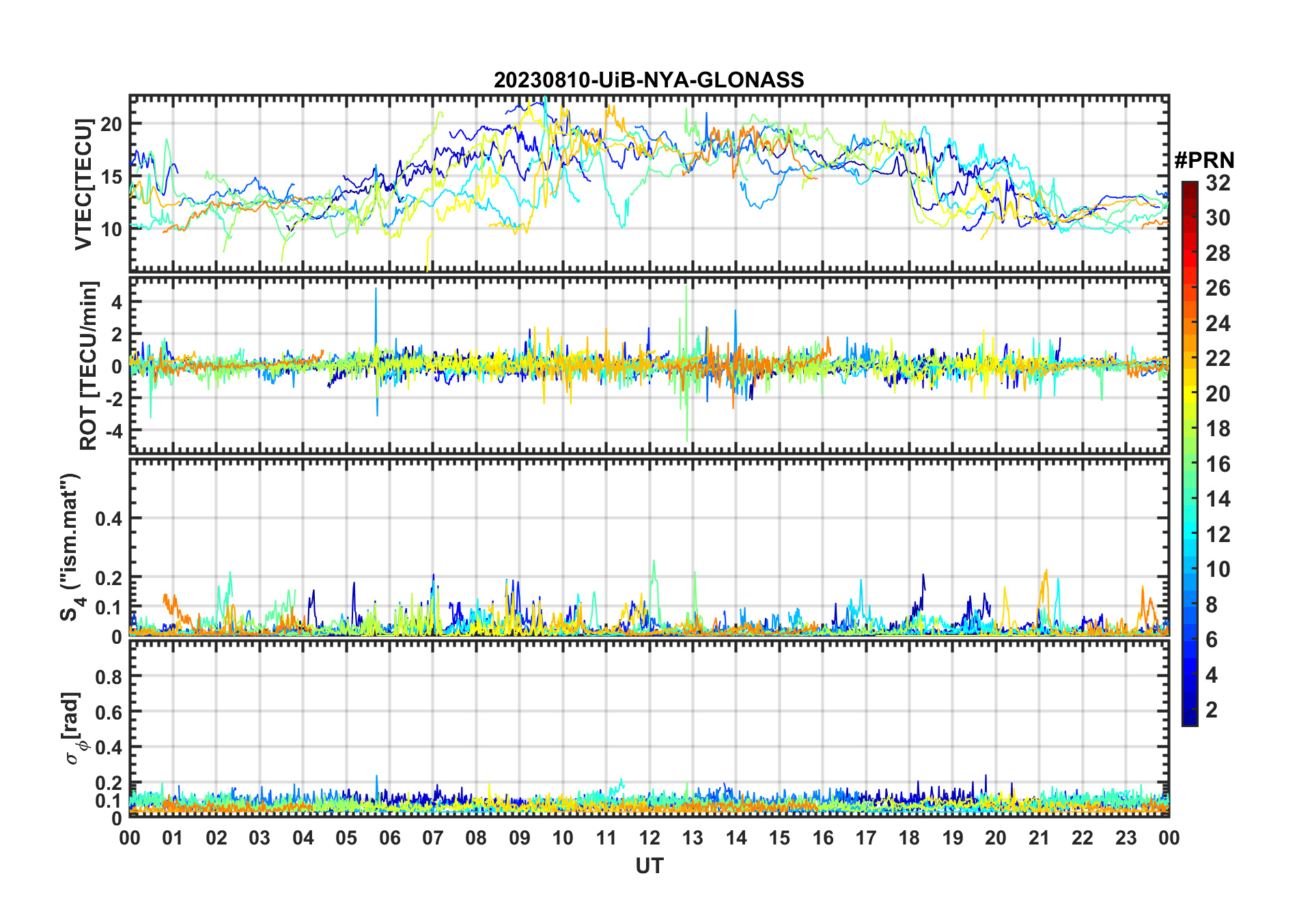Viewport: 1299px width, 908px height.
Task: Click the "UT" x-axis label
Action: [x=649, y=866]
